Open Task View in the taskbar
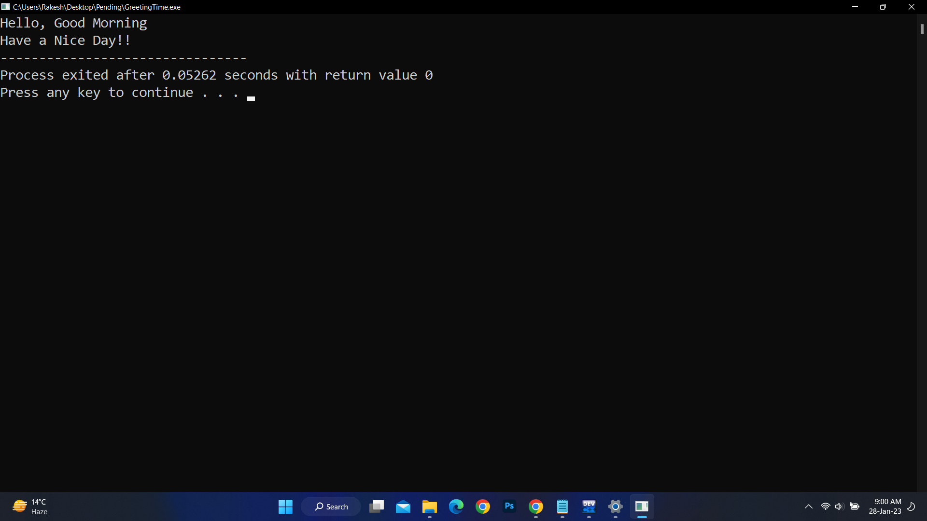 (x=377, y=507)
